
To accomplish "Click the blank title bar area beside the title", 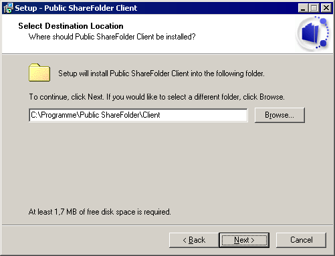I will click(x=216, y=8).
